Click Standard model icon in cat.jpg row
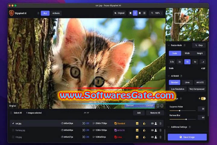The width and height of the screenshot is (217, 145). pyautogui.click(x=115, y=123)
